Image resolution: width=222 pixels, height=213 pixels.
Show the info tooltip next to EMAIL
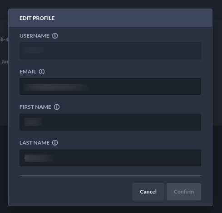click(42, 72)
